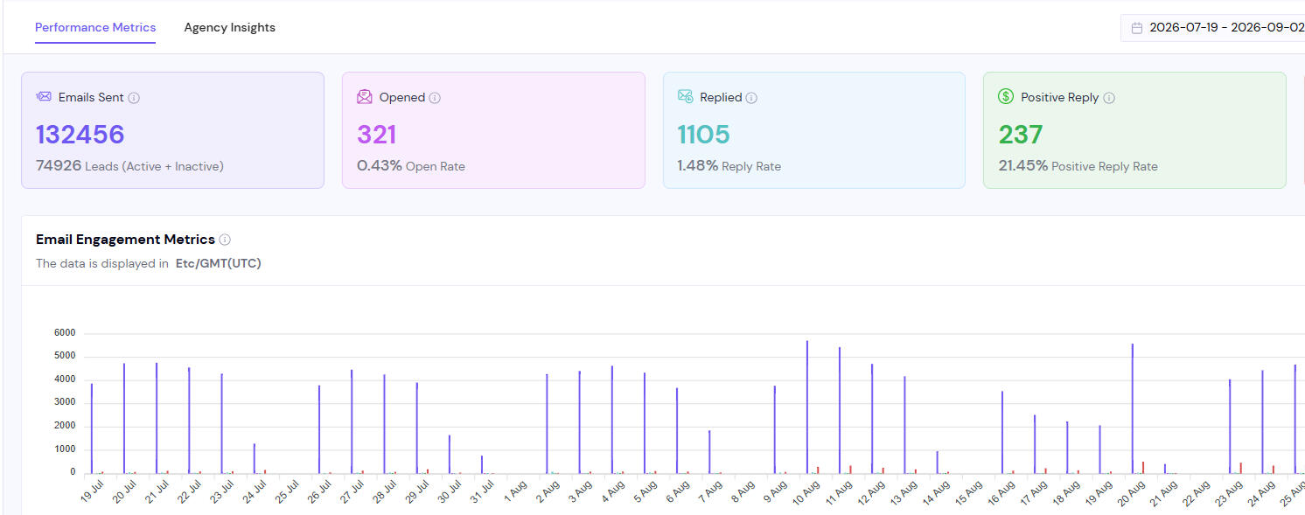Click the red bar on 23 Aug
Image resolution: width=1305 pixels, height=515 pixels.
(1240, 468)
